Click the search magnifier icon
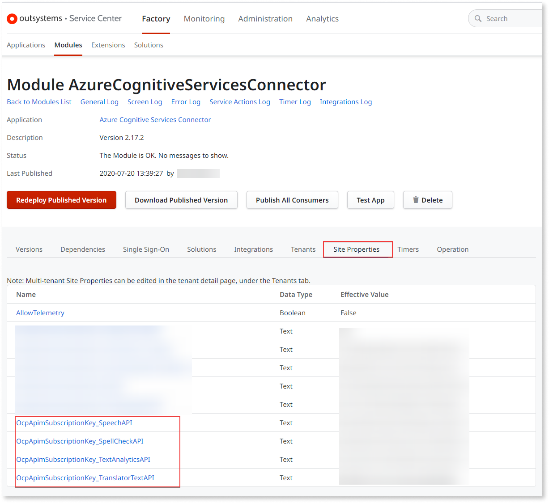This screenshot has width=549, height=503. [478, 18]
